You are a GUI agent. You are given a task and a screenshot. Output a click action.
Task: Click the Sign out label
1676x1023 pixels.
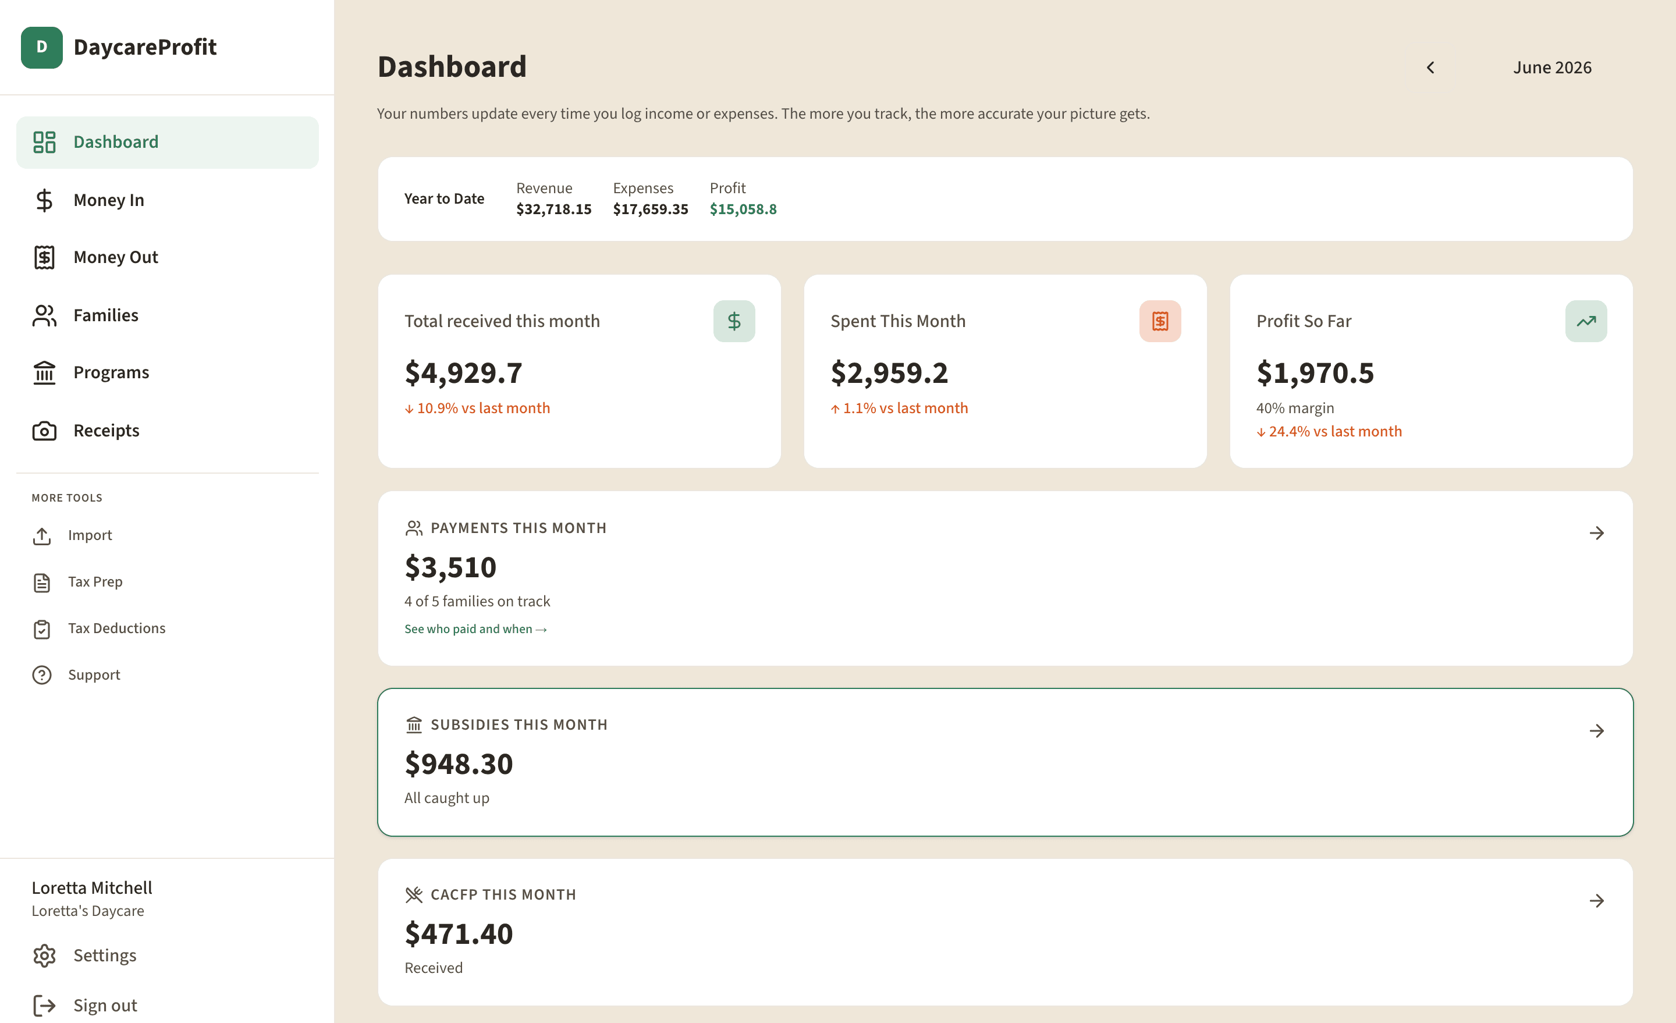105,1006
